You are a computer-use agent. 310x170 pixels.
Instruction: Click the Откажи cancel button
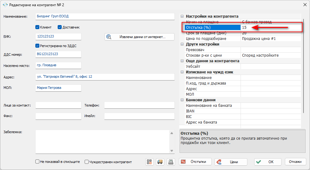[295, 162]
